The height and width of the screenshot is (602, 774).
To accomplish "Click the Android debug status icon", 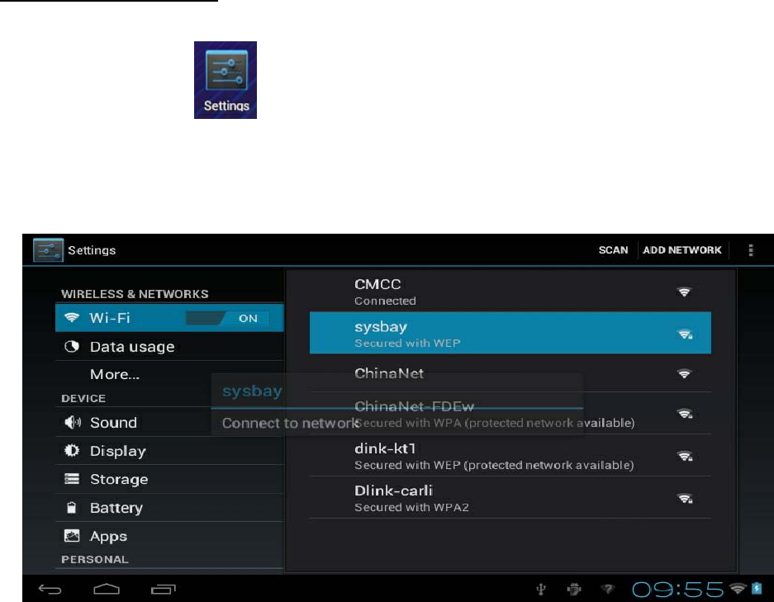I will [574, 589].
